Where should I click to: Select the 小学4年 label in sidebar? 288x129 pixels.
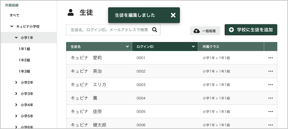tap(27, 105)
